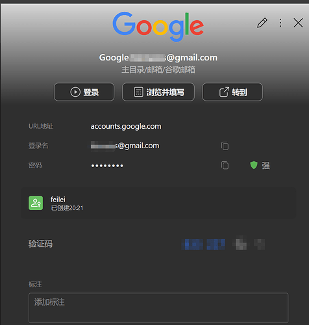309x325 pixels.
Task: Click the 主目录/邮箱/谷歌邮箱 folder path
Action: point(158,70)
